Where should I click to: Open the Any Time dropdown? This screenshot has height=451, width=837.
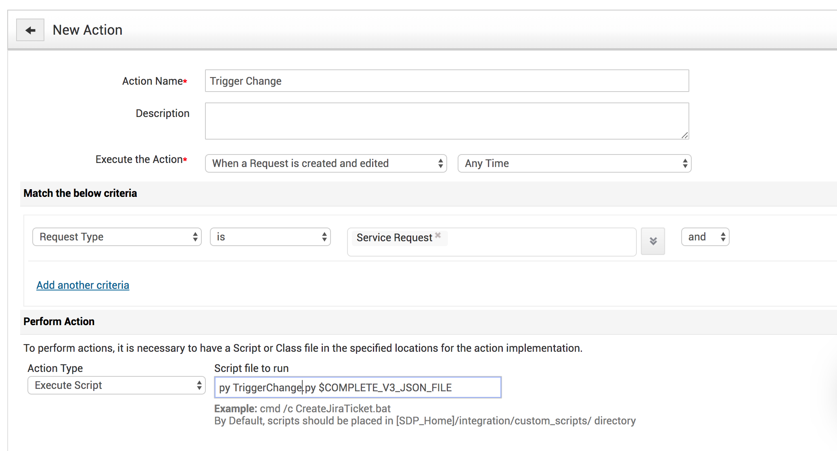click(574, 163)
